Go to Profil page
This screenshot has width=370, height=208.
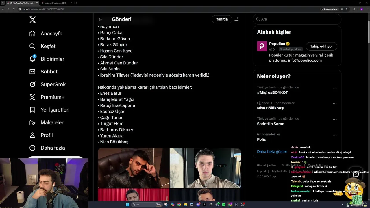[x=41, y=135]
